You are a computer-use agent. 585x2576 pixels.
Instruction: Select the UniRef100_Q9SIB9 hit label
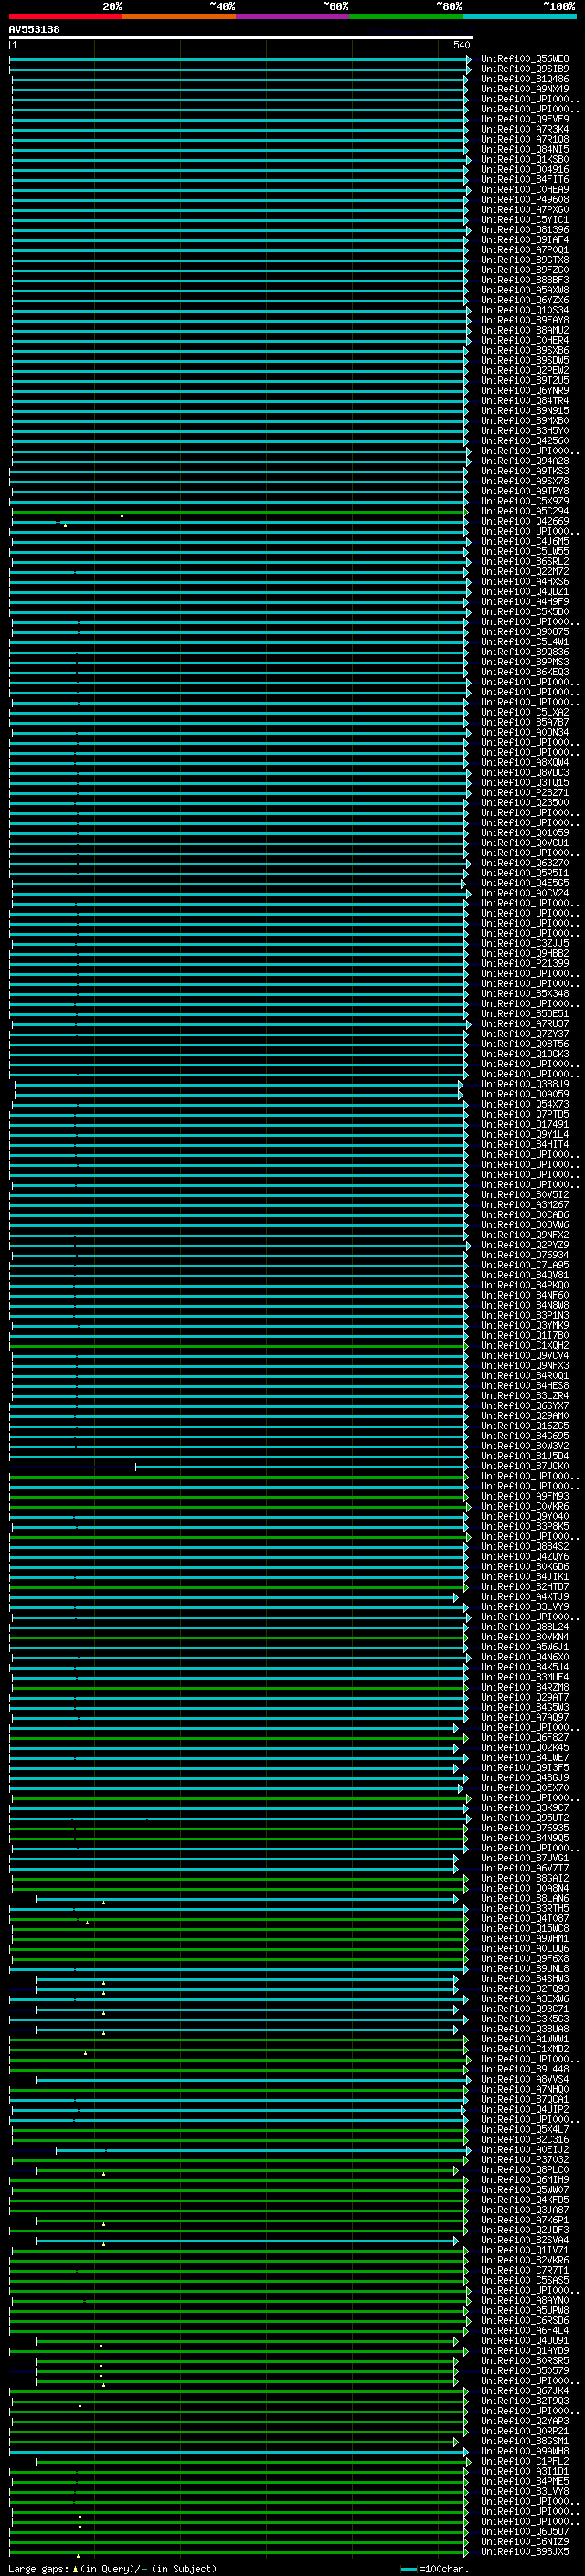pos(525,69)
